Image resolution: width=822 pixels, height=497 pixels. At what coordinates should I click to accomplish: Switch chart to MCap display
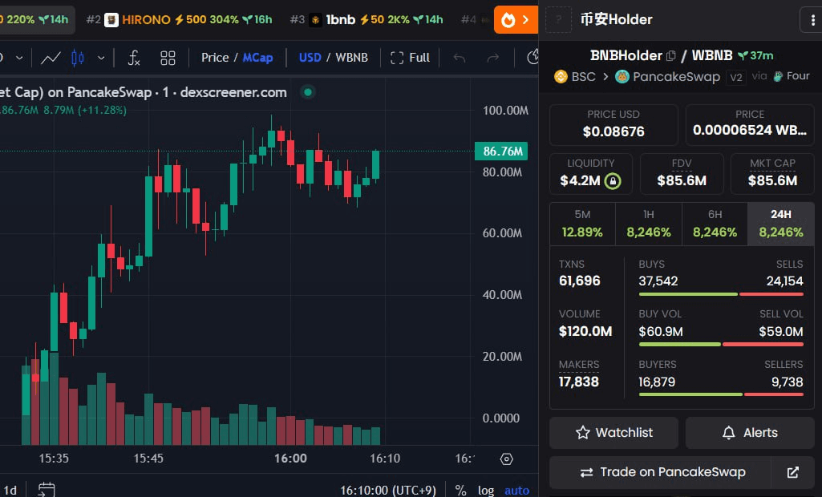coord(257,58)
